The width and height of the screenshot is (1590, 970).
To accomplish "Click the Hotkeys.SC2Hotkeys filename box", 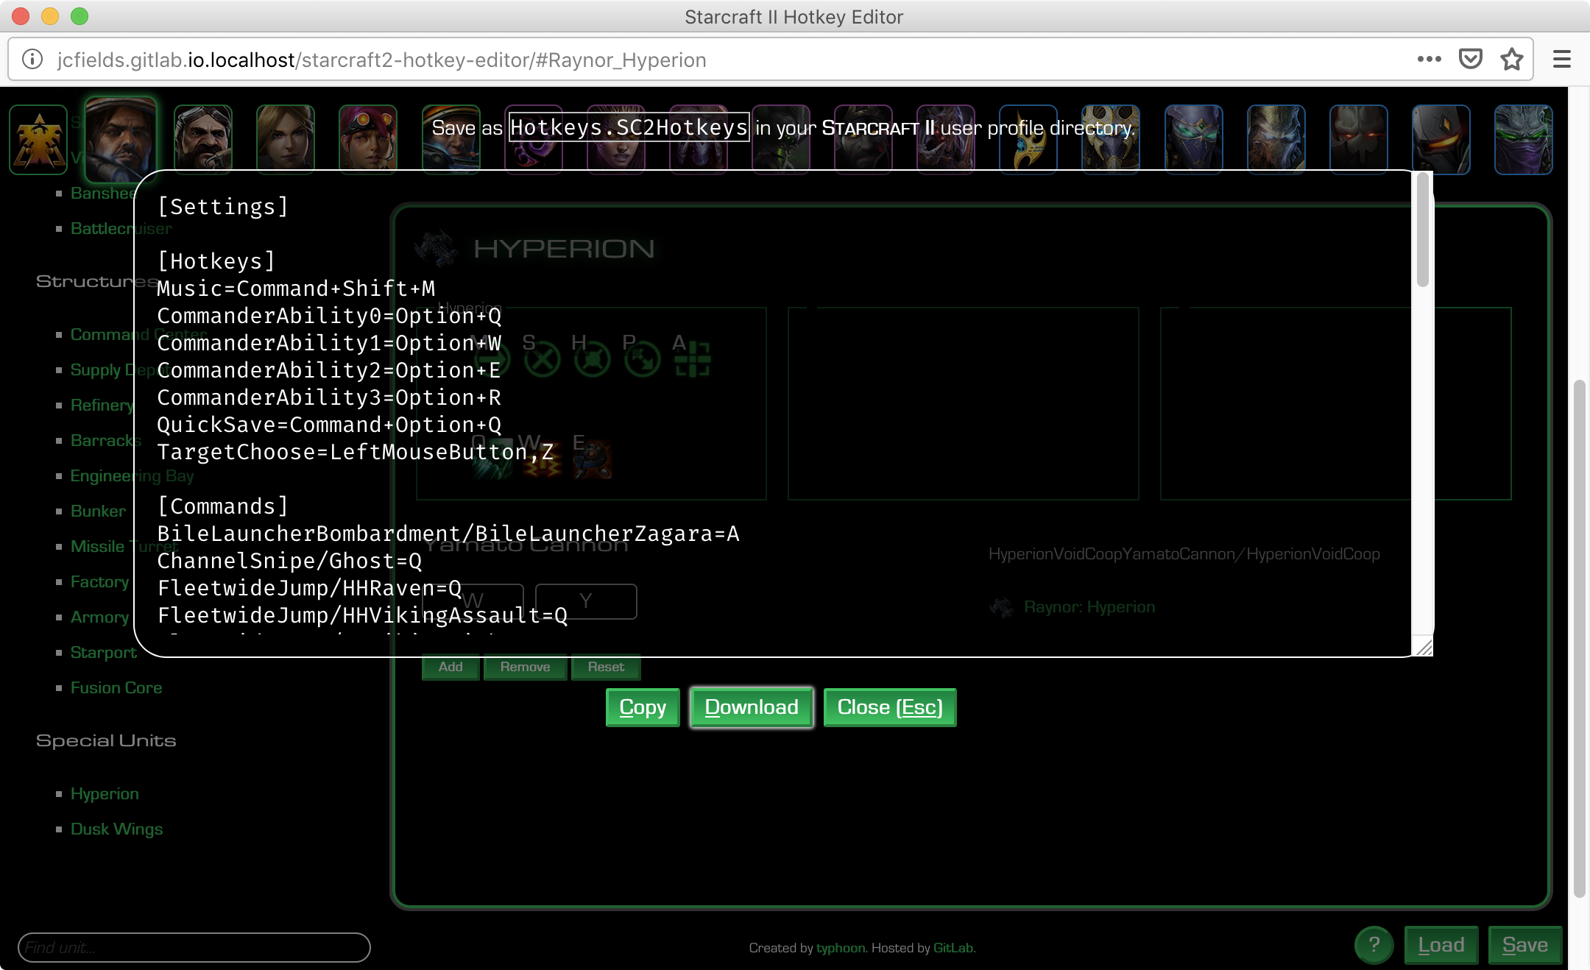I will pos(629,128).
